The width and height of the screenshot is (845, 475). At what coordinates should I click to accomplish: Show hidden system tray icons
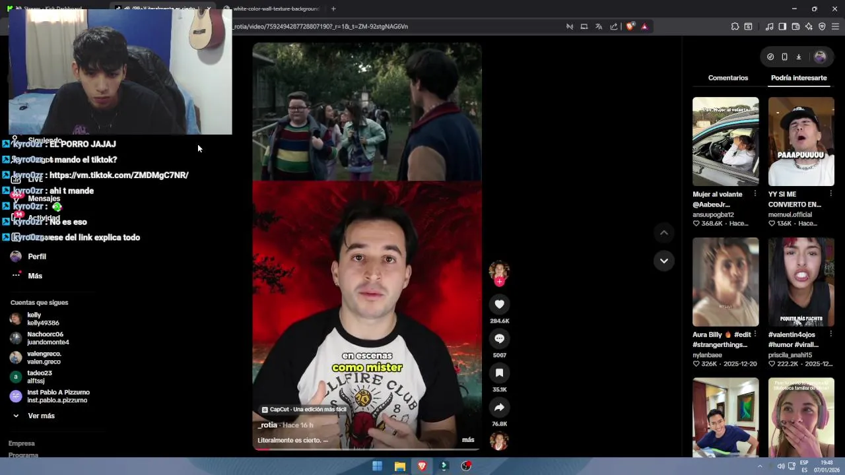click(759, 466)
